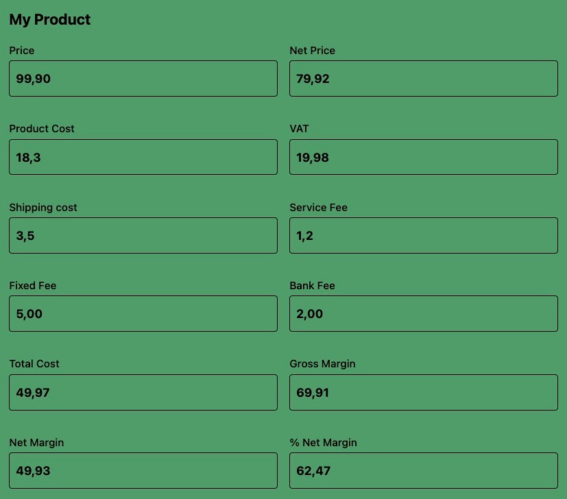This screenshot has width=567, height=499.
Task: Click inside the Net Margin field
Action: coord(143,470)
